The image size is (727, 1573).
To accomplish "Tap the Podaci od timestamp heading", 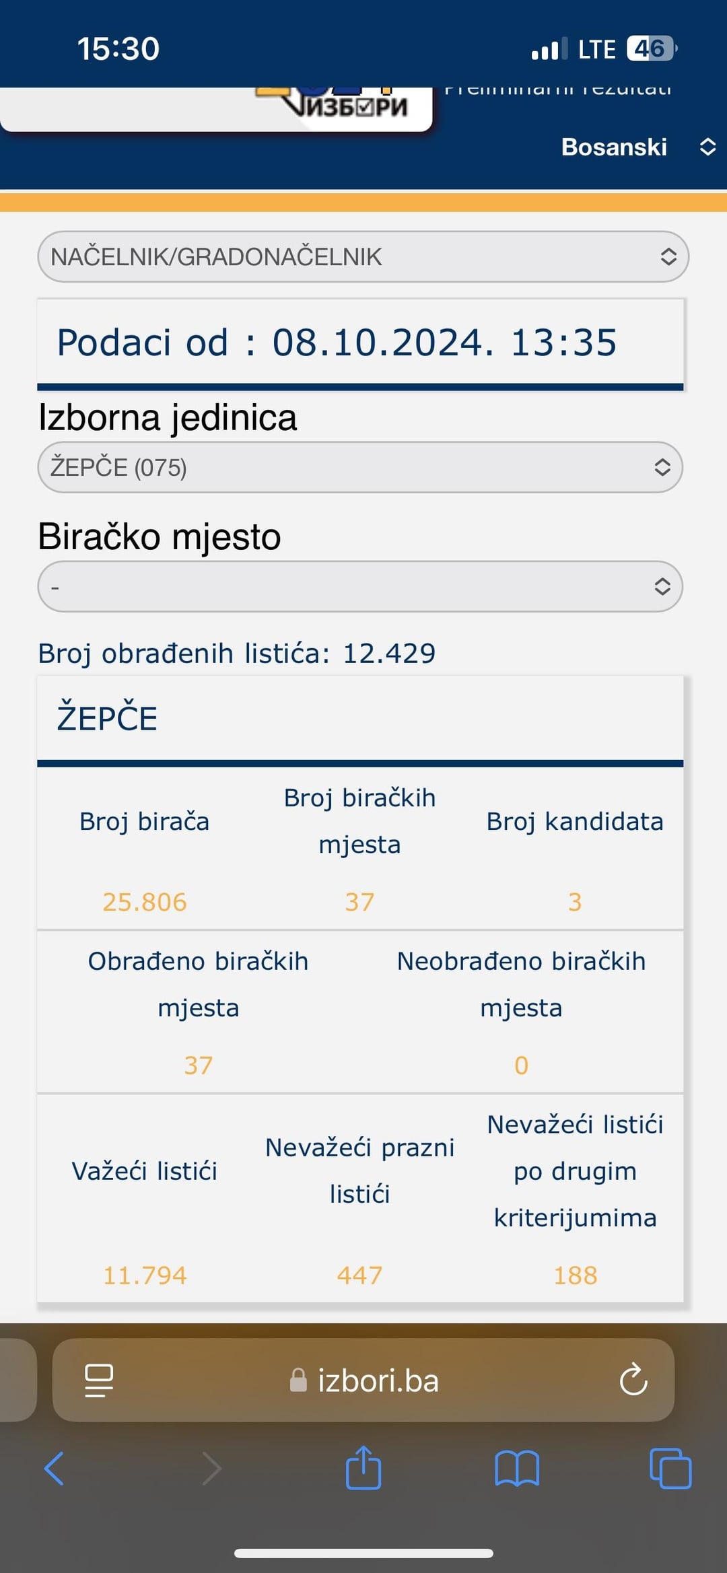I will click(337, 343).
